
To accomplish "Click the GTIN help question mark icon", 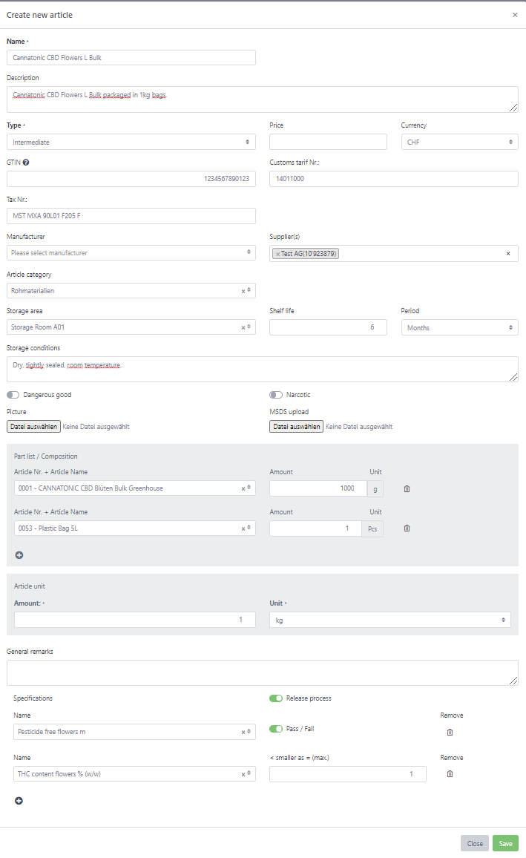I will [x=26, y=163].
